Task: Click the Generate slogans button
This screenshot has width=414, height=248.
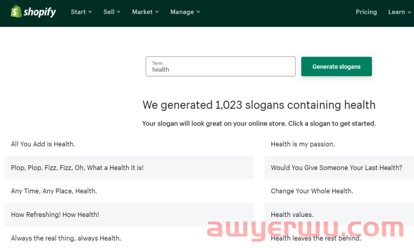Action: 336,67
